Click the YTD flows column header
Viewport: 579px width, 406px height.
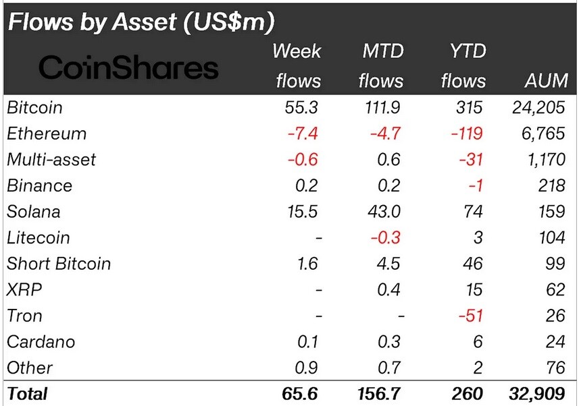463,66
